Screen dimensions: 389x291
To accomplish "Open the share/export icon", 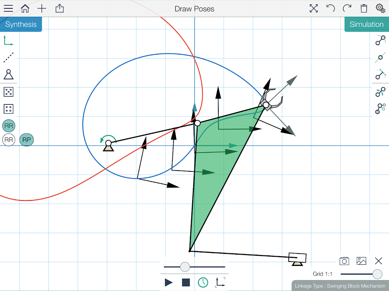I will pyautogui.click(x=59, y=9).
